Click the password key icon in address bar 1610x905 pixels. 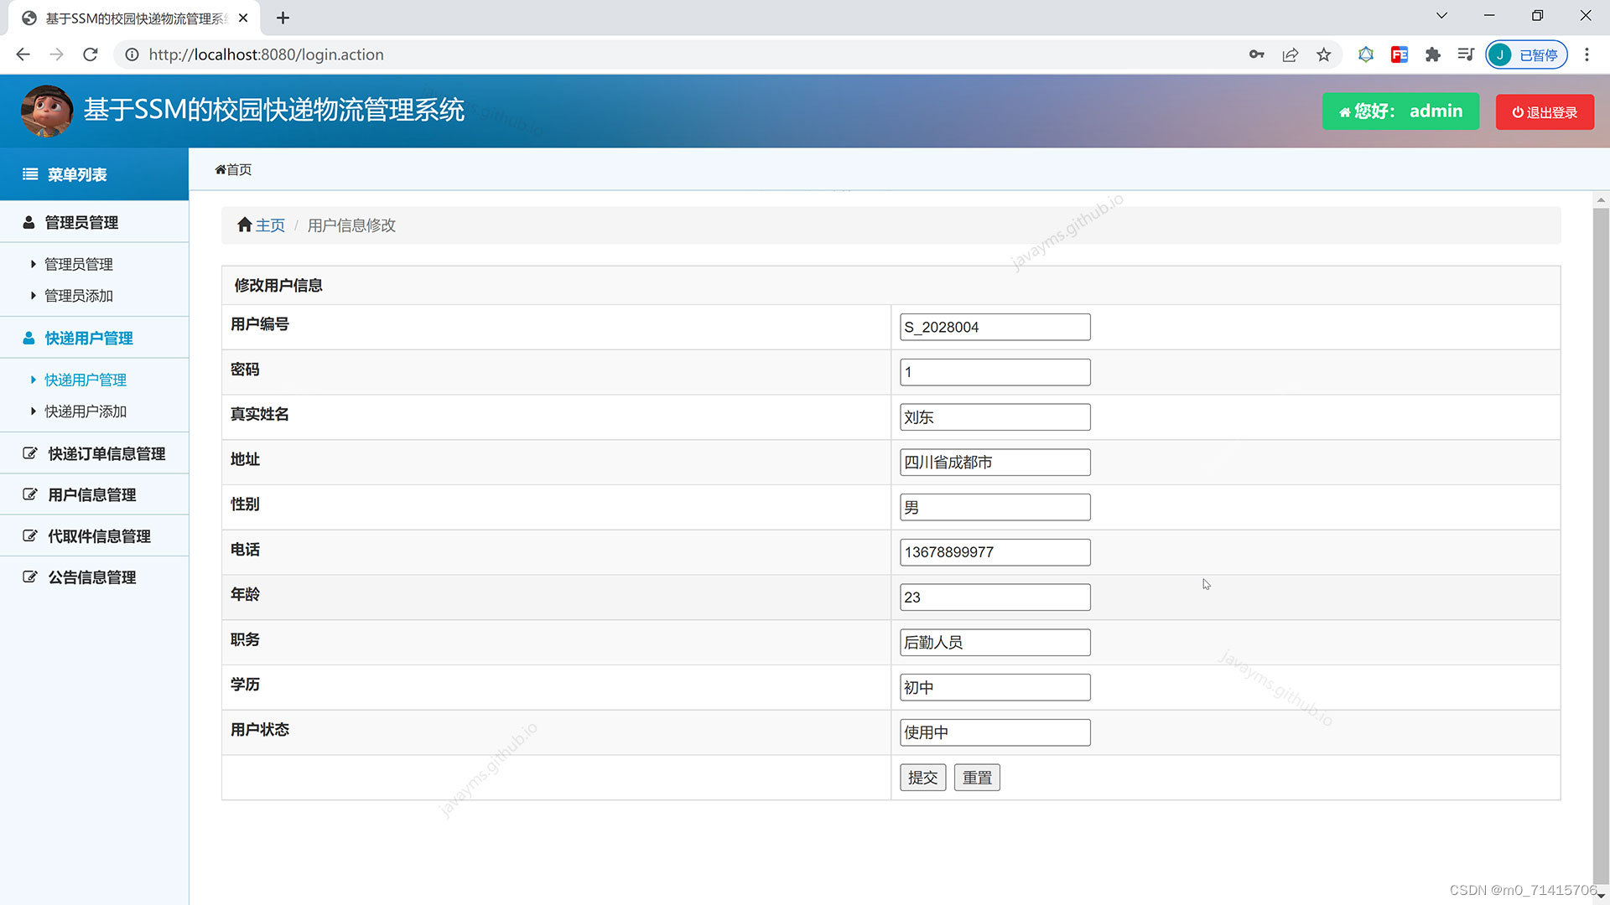(1256, 54)
